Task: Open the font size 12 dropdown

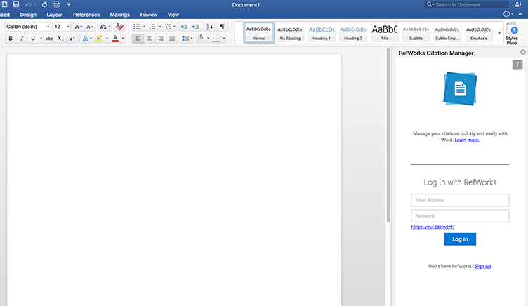Action: (68, 27)
